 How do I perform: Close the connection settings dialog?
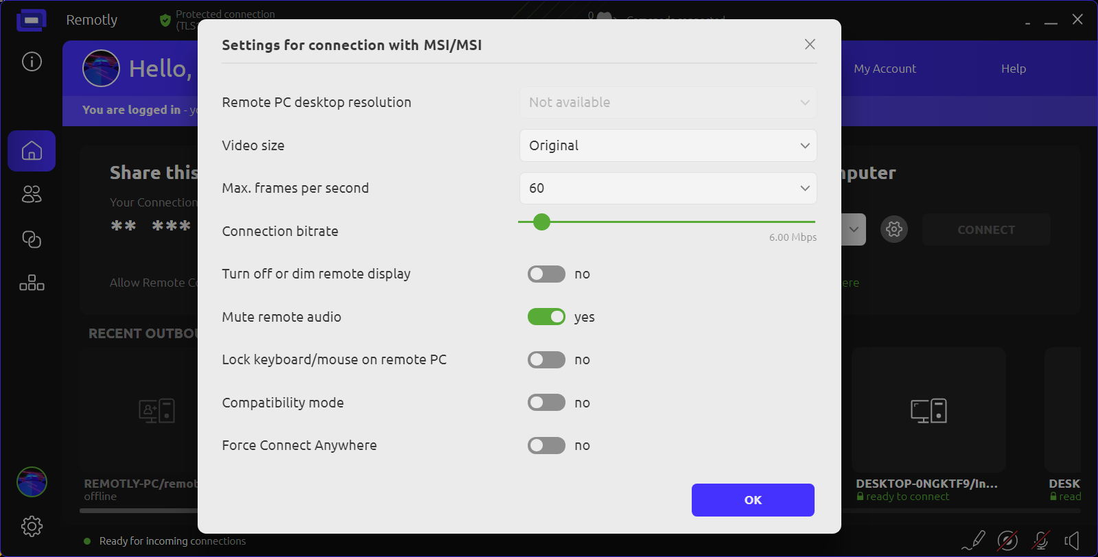pyautogui.click(x=810, y=45)
